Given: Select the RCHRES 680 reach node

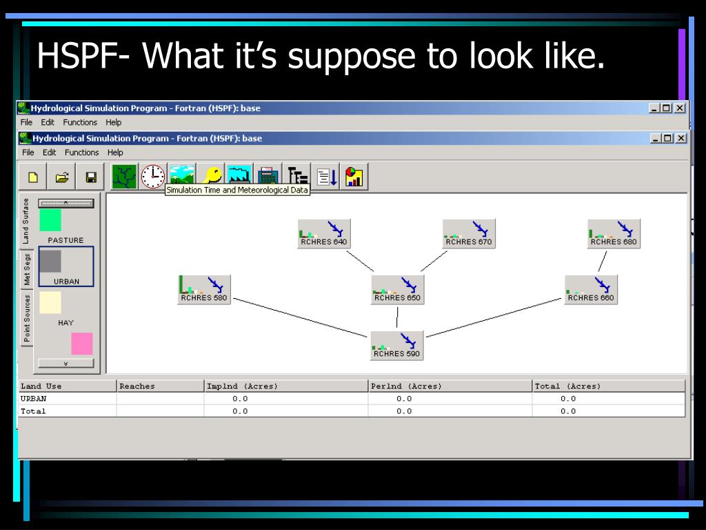Looking at the screenshot, I should [x=614, y=233].
